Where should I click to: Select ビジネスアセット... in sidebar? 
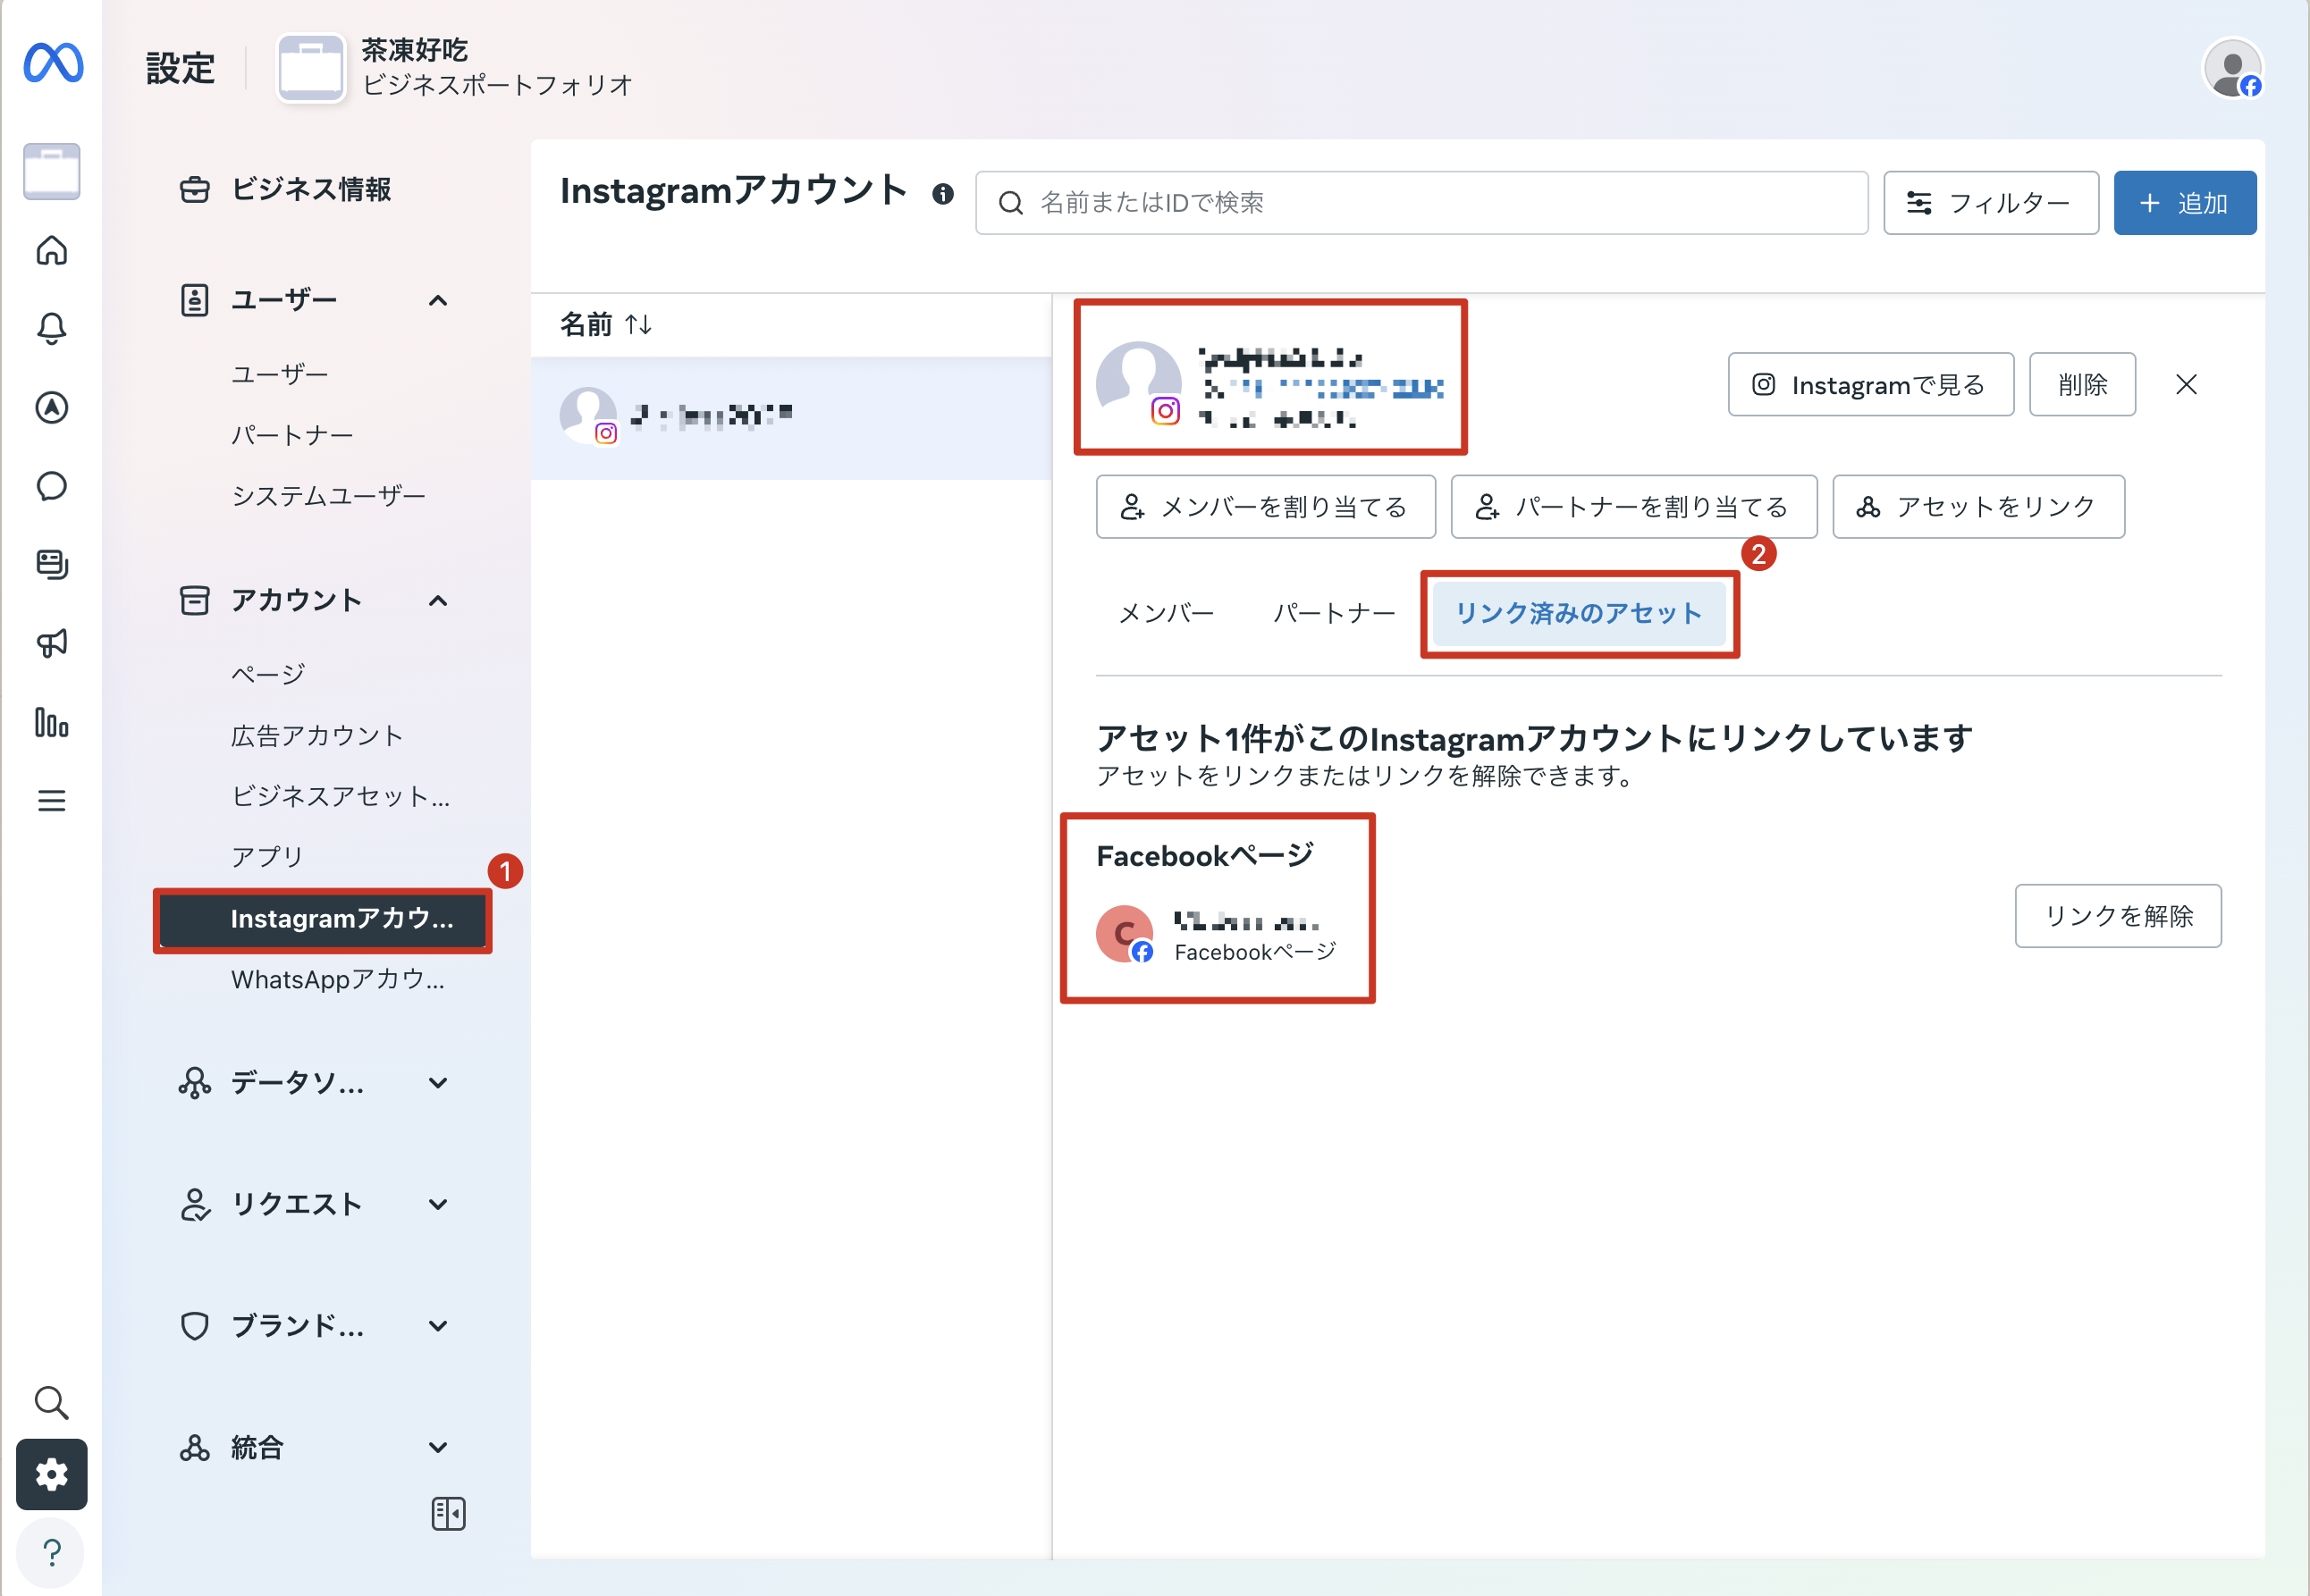tap(340, 797)
